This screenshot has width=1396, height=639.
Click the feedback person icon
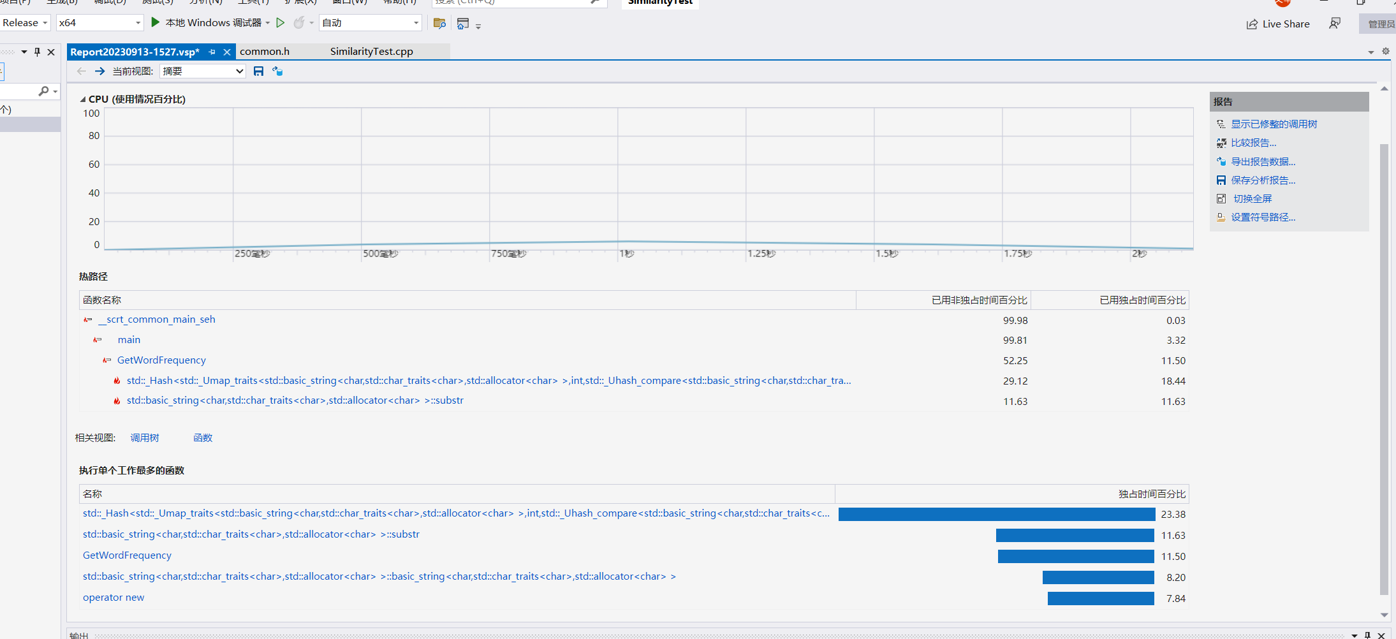pos(1335,23)
